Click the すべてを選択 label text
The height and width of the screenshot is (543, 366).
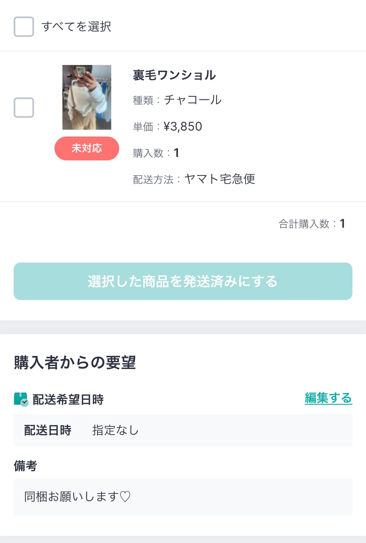[x=76, y=27]
